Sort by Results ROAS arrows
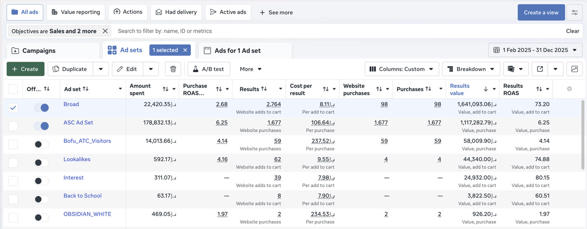 [x=539, y=89]
